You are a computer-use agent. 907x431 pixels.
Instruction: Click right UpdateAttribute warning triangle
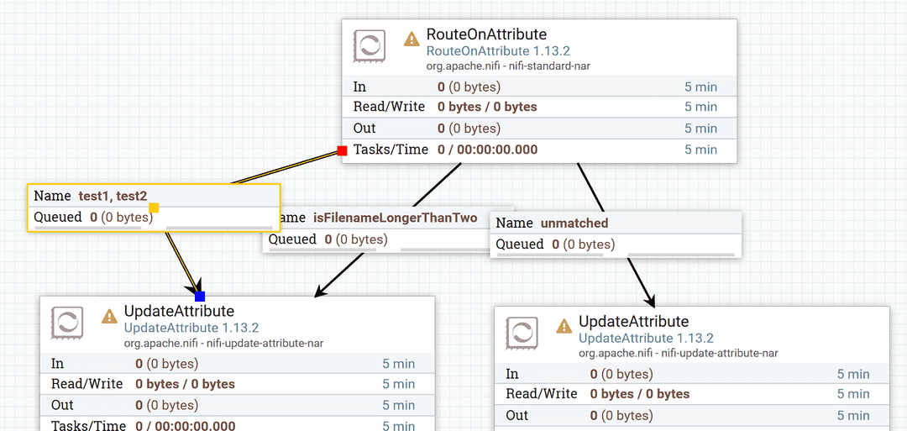(564, 326)
